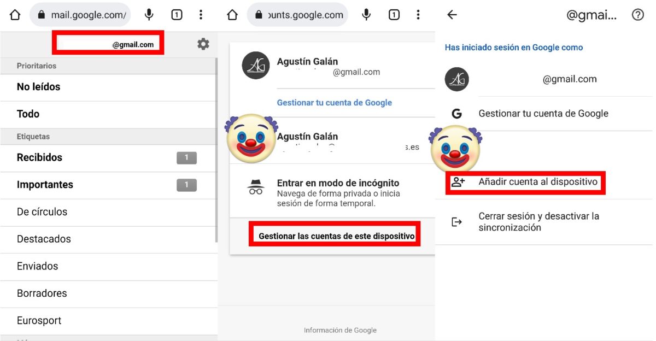656x341 pixels.
Task: Click Gestionar tu cuenta de Google link
Action: [x=335, y=103]
